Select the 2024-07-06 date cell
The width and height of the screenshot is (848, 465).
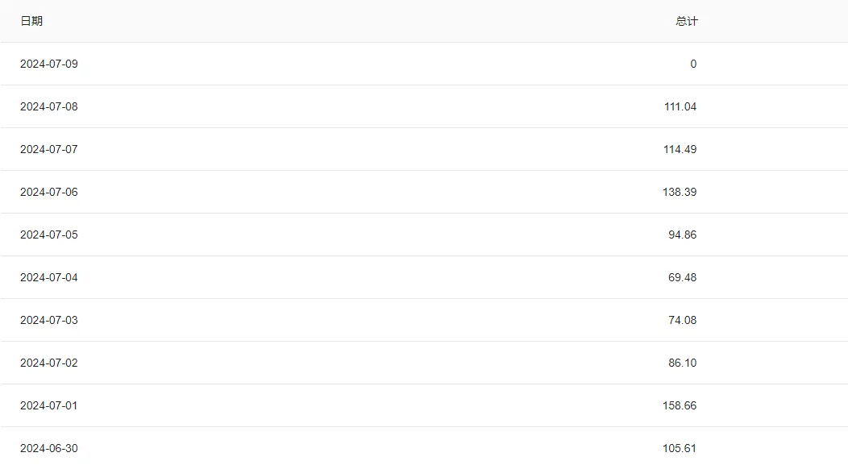(49, 192)
